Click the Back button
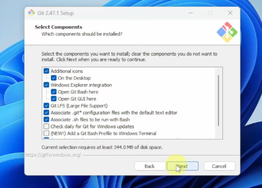Viewport: 262px width, 188px height. [150, 166]
